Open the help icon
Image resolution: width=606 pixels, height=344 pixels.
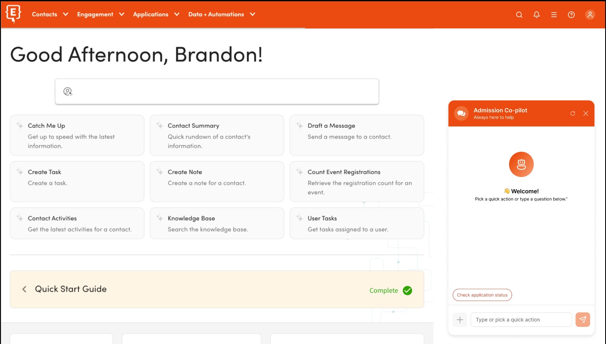click(571, 15)
